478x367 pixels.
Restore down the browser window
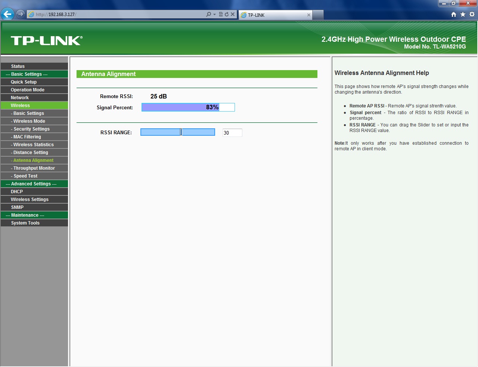pyautogui.click(x=454, y=3)
